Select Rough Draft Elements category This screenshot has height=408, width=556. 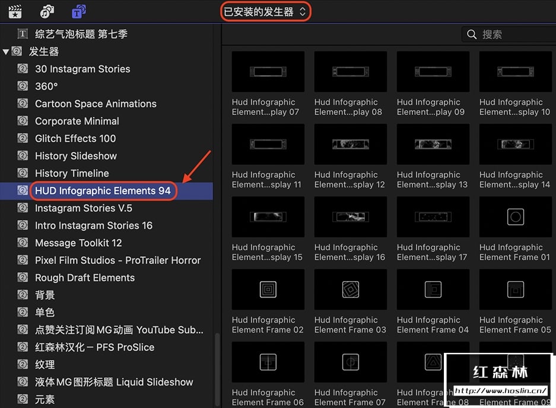click(x=85, y=278)
